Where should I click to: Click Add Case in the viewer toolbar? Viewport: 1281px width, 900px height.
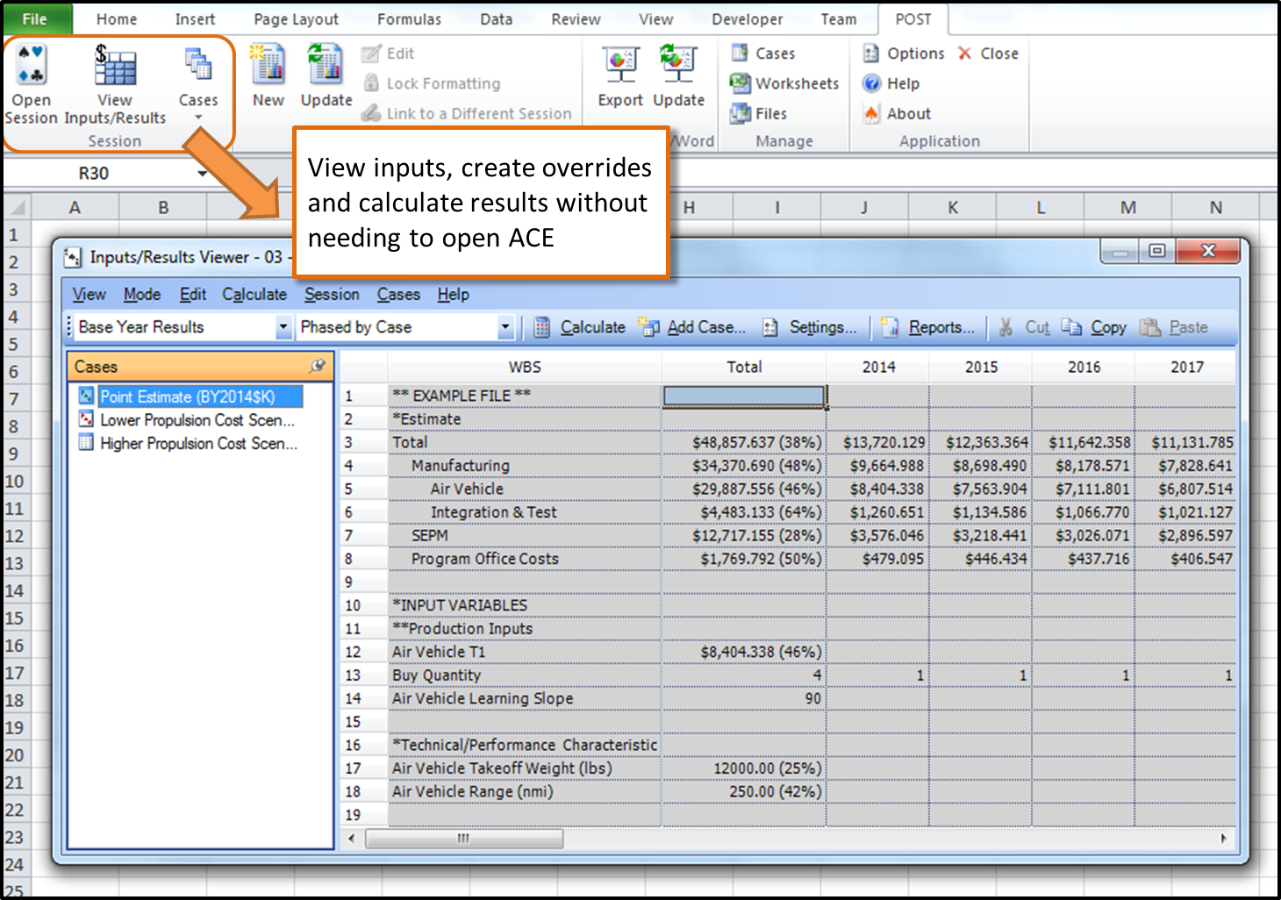tap(692, 327)
